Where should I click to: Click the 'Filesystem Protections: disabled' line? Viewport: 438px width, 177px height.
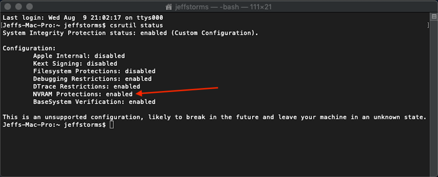[94, 72]
